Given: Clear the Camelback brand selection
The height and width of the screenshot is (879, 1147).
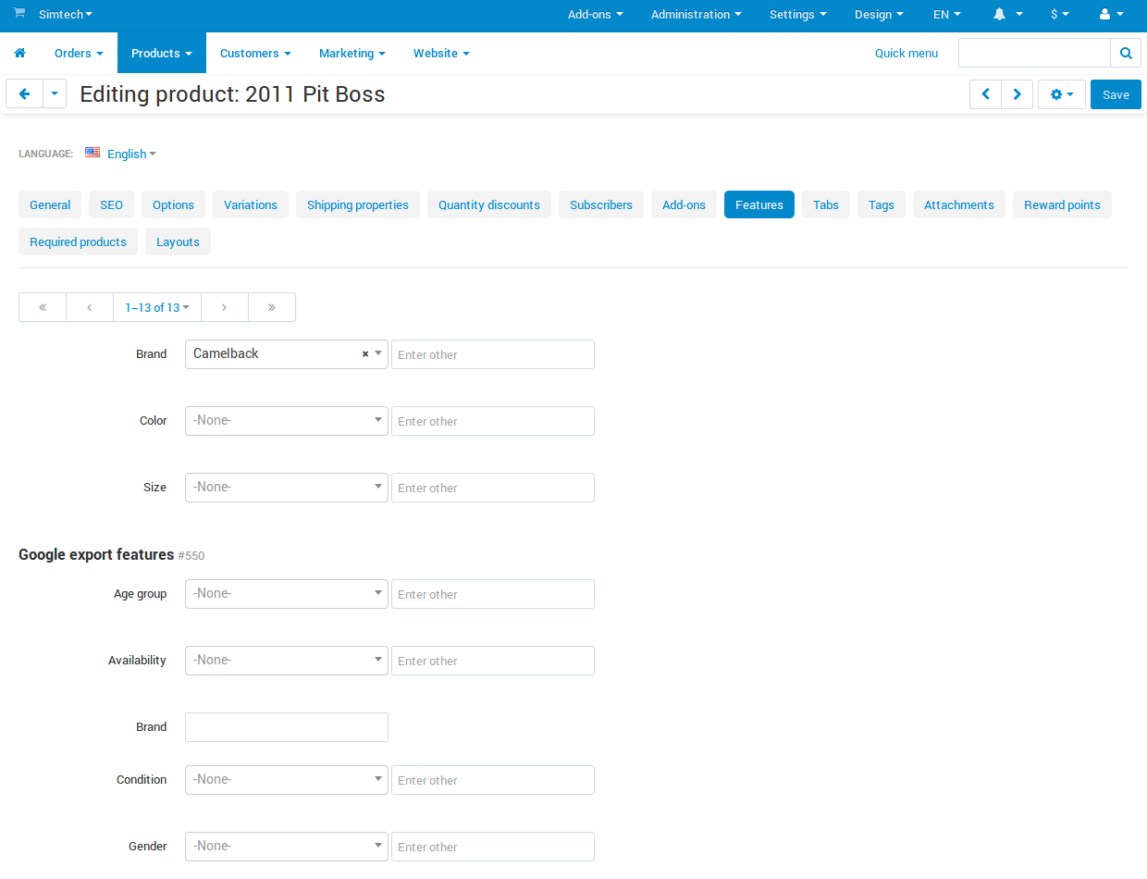Looking at the screenshot, I should pos(365,354).
